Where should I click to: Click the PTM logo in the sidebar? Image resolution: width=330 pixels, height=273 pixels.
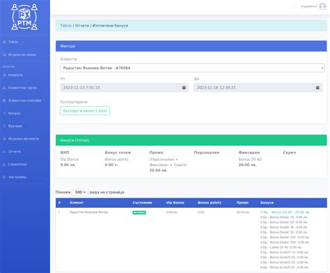(x=24, y=17)
